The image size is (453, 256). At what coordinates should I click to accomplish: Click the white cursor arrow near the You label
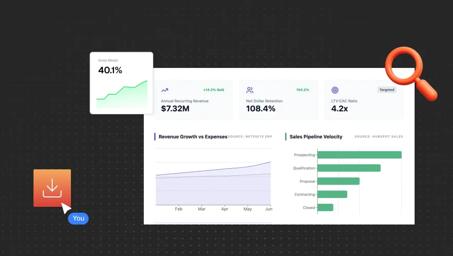(x=65, y=207)
